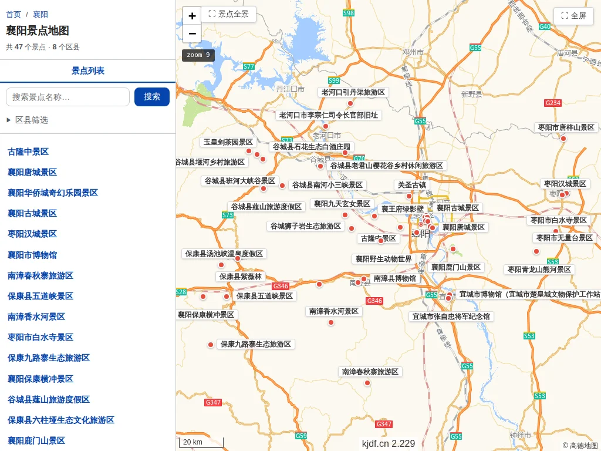Select the 谷城县老君山樱花谷乡村休闲旅游区 label
601x451 pixels.
click(x=387, y=166)
